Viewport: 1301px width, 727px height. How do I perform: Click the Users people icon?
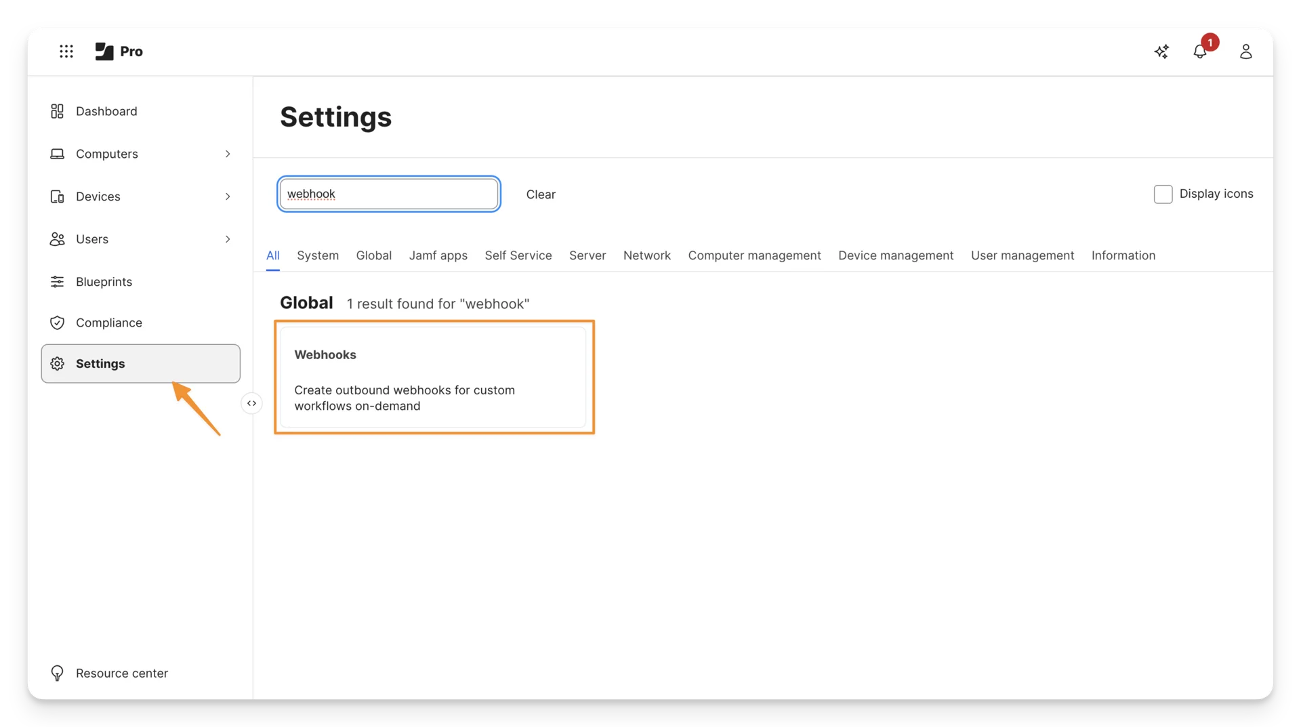[x=57, y=239]
